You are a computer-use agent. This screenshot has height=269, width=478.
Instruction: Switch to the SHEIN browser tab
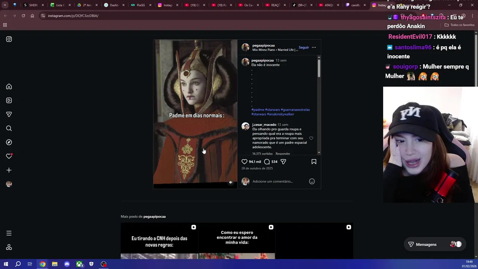(34, 5)
